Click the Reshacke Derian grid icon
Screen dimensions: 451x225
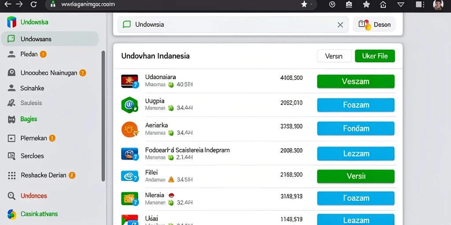coord(11,175)
